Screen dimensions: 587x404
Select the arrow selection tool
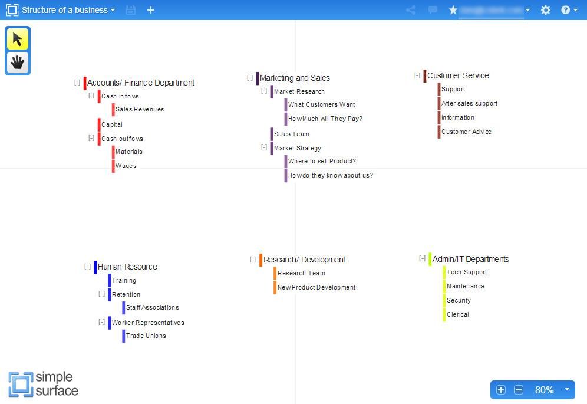point(17,38)
